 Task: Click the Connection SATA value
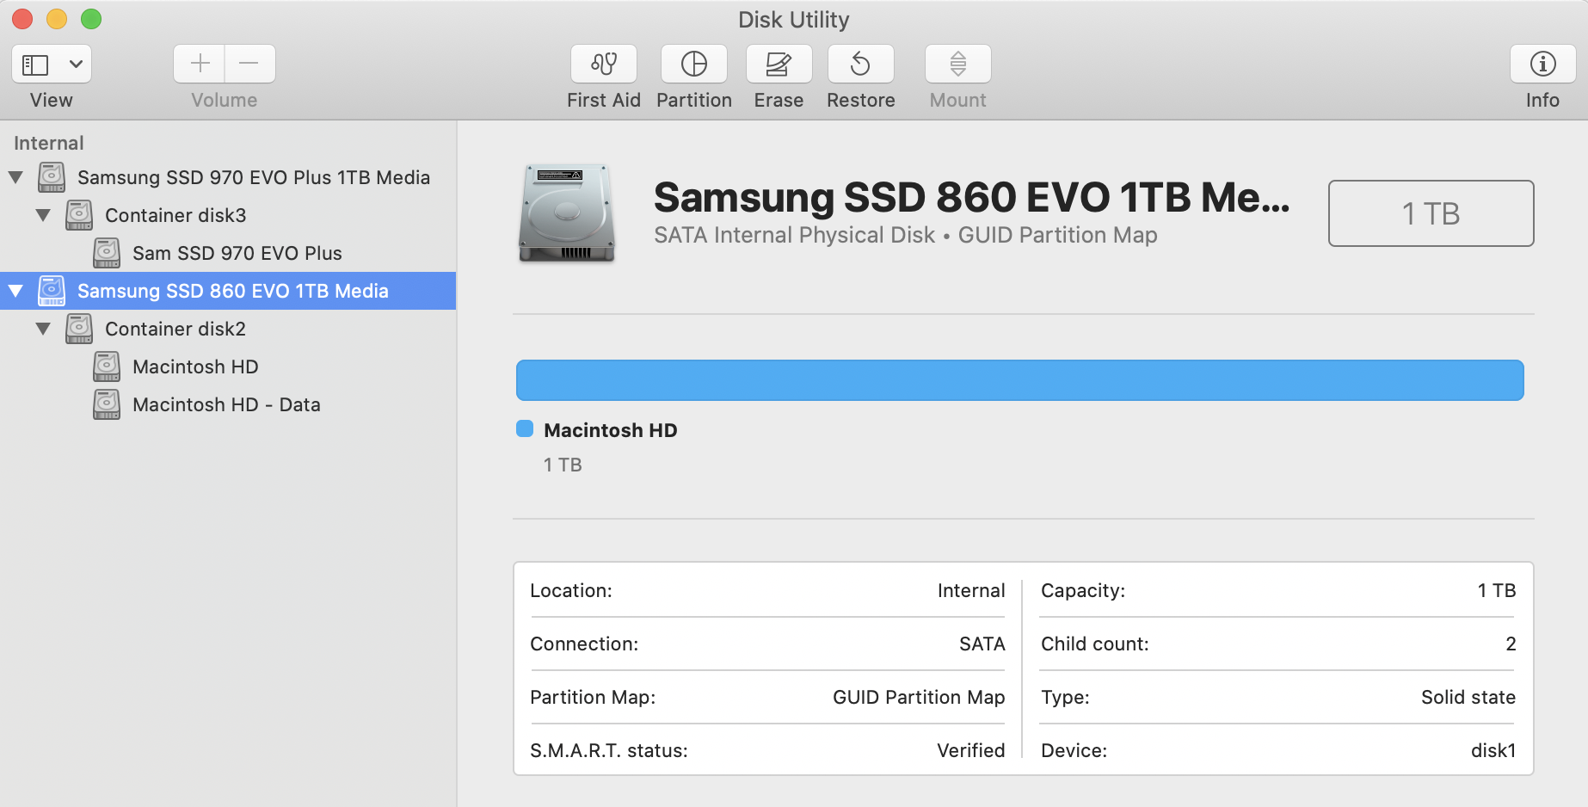982,644
